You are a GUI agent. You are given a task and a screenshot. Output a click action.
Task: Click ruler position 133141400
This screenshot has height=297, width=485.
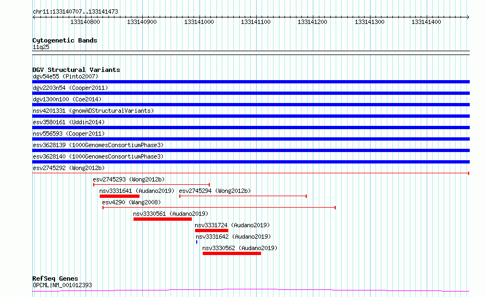tap(426, 22)
